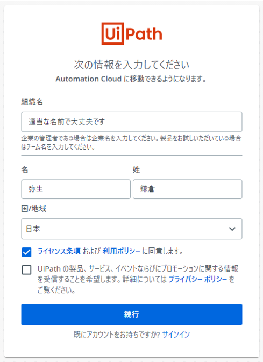Focus the 組織名 organization name field
The image size is (263, 362).
coord(132,122)
